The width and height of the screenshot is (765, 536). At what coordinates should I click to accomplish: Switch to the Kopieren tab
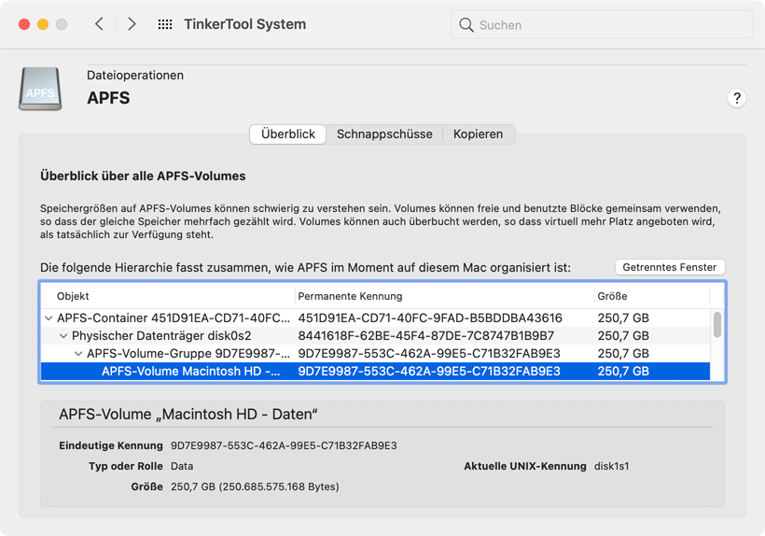click(x=478, y=134)
